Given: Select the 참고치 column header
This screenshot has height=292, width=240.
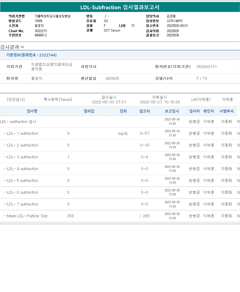Looking at the screenshot, I should (144, 111).
